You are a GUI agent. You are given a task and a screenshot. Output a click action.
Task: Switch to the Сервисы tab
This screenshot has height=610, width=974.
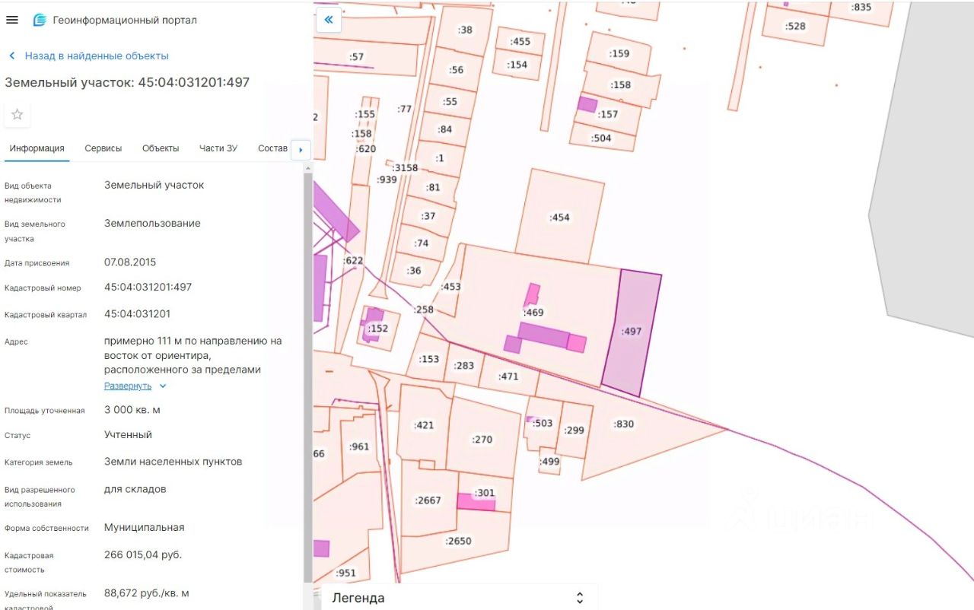click(x=103, y=148)
